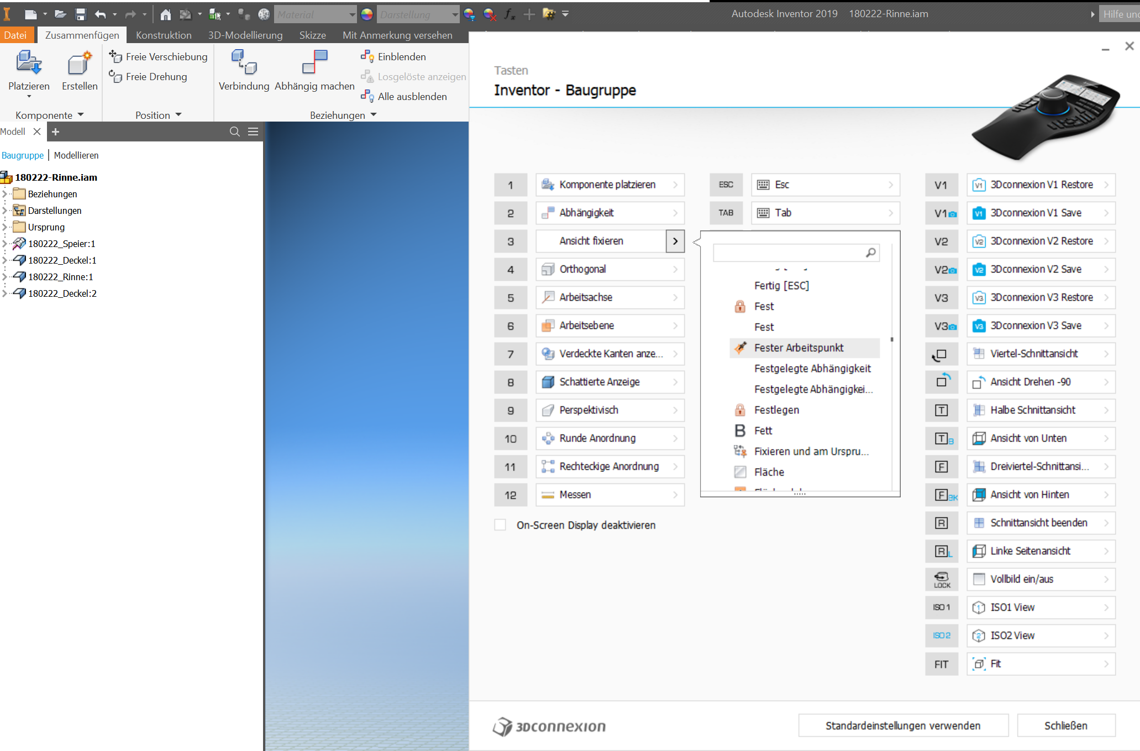This screenshot has height=751, width=1140.
Task: Select Fester Arbeitspunkt from the popup list
Action: pyautogui.click(x=805, y=348)
